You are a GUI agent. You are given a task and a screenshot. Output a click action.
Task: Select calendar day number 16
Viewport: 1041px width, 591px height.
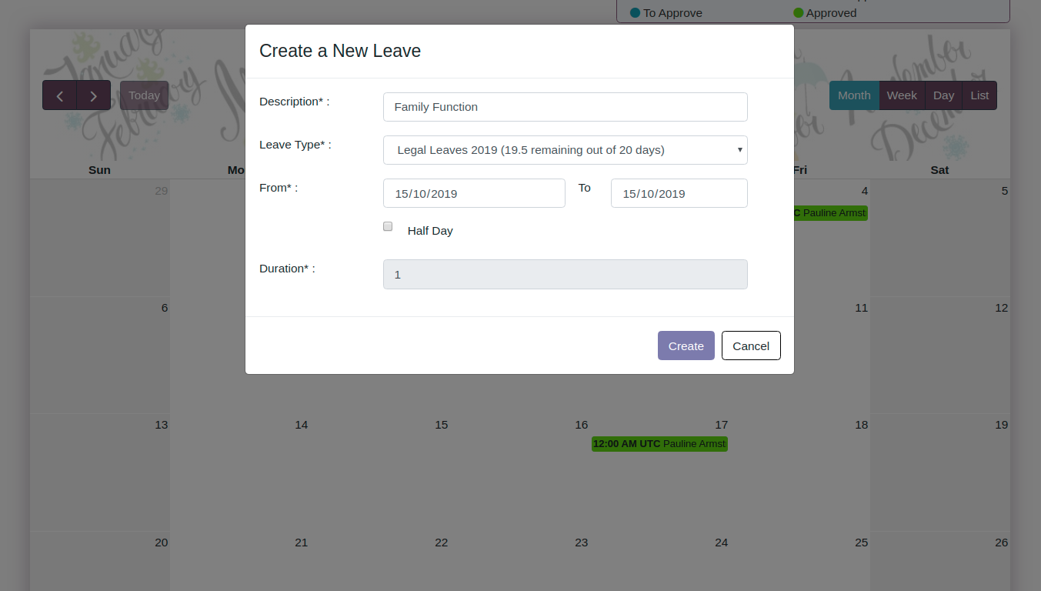581,425
